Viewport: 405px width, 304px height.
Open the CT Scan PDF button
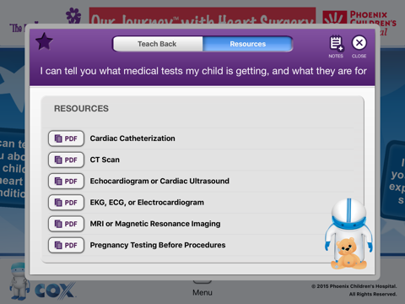tap(66, 160)
